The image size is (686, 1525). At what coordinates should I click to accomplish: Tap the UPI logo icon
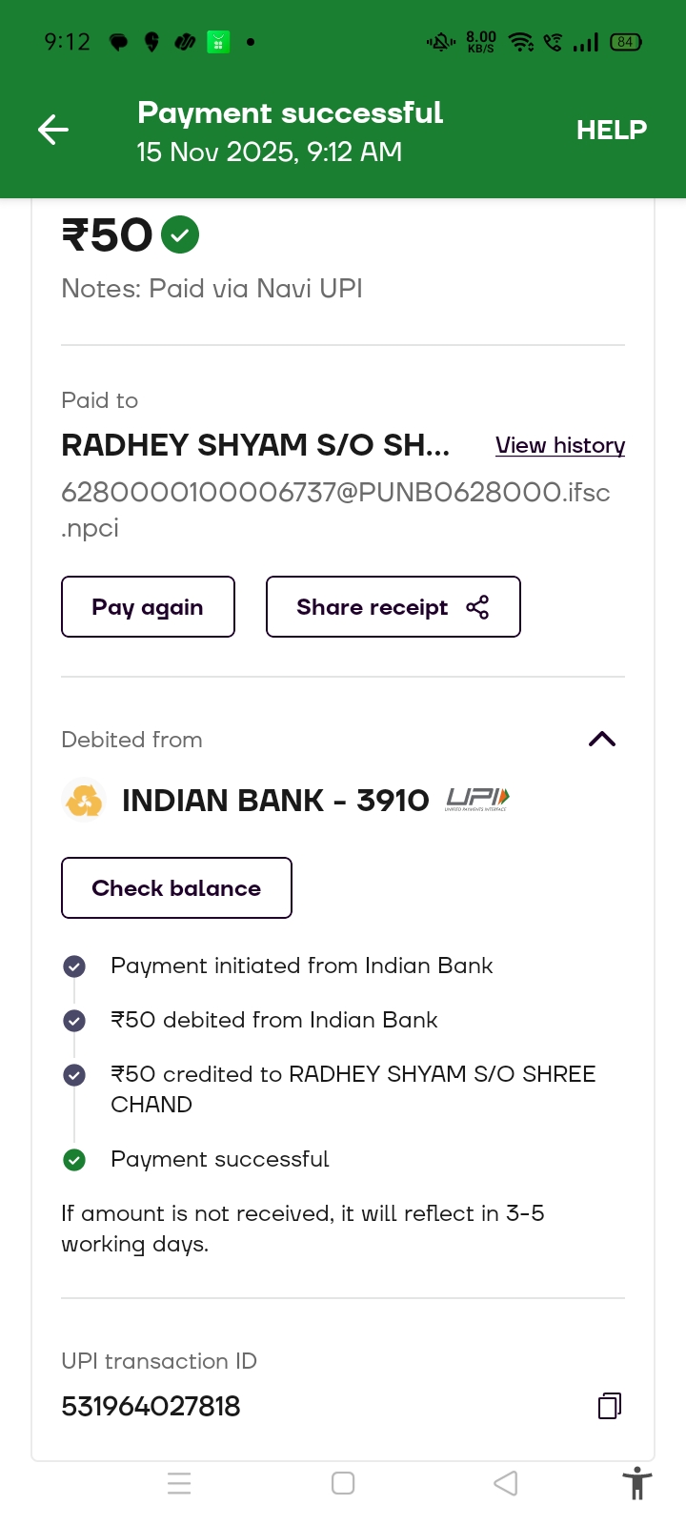tap(477, 800)
